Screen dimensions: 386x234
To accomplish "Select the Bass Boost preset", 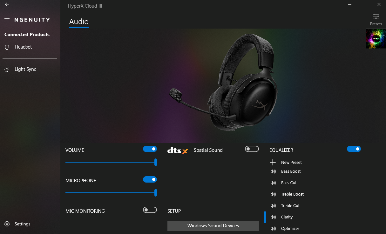I will [x=291, y=171].
